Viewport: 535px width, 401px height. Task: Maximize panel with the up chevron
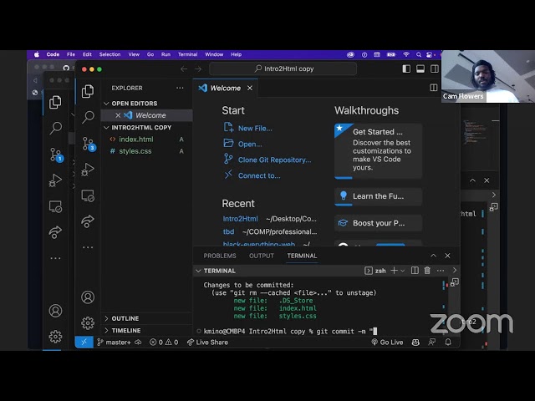coord(433,256)
